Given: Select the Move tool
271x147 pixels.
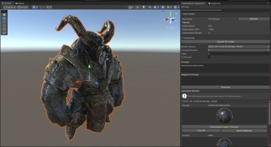Looking at the screenshot, I should 4,18.
